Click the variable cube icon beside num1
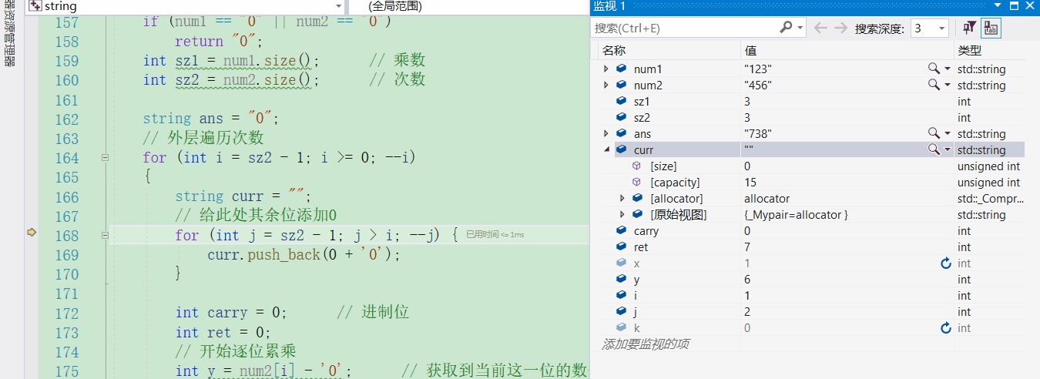This screenshot has height=379, width=1040. (x=621, y=69)
